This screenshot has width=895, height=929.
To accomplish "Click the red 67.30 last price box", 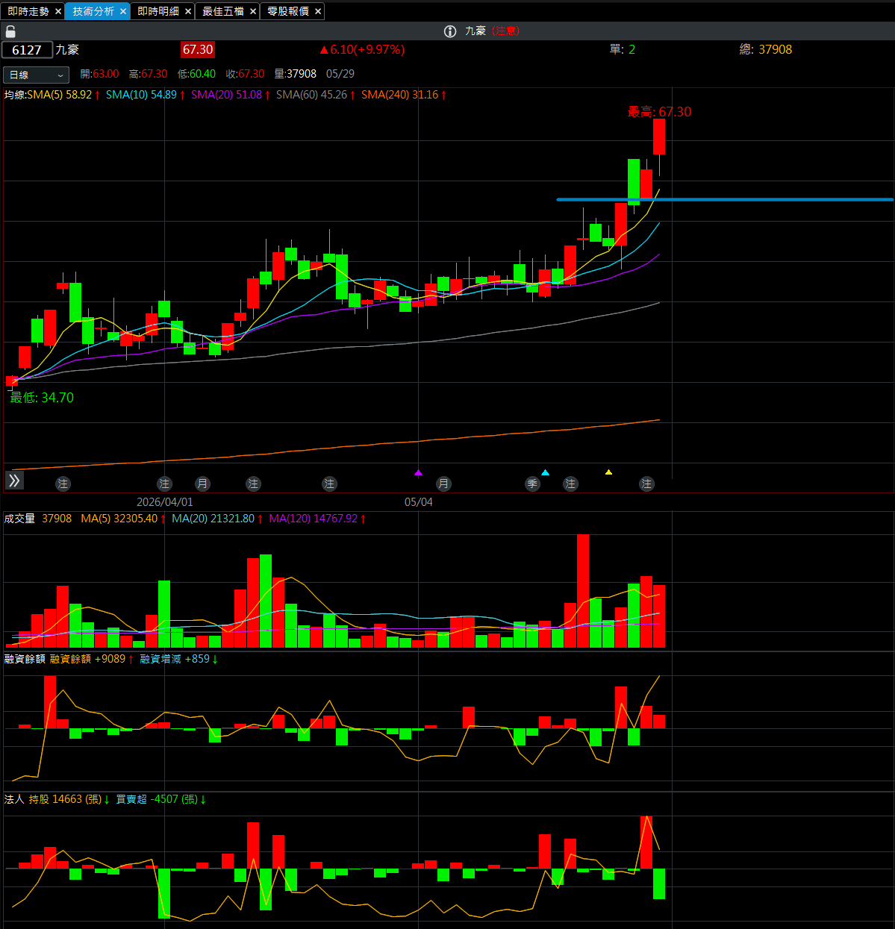I will (x=198, y=50).
